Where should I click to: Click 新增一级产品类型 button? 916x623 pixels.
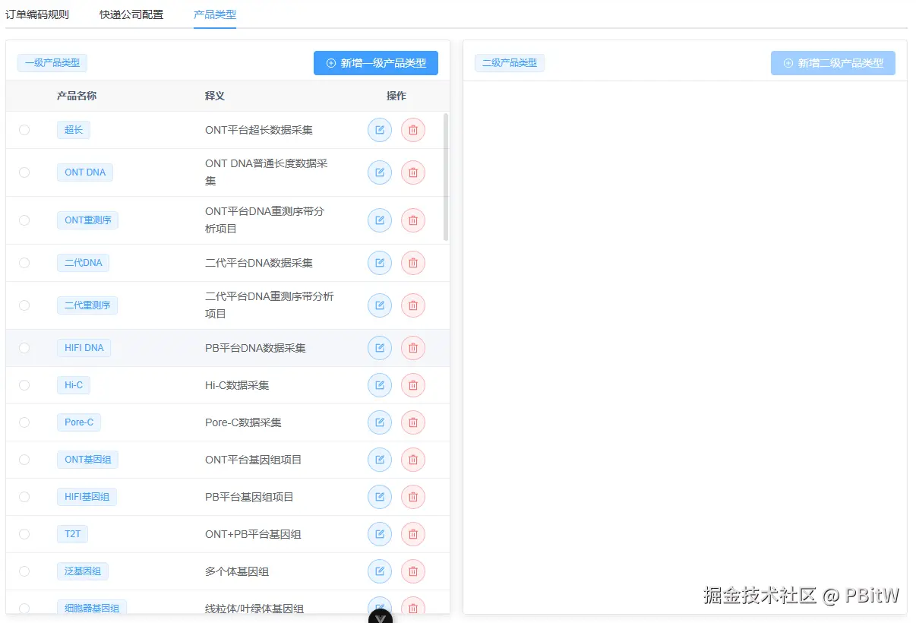tap(376, 63)
